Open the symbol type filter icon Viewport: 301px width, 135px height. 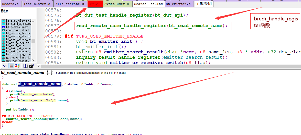(17, 66)
